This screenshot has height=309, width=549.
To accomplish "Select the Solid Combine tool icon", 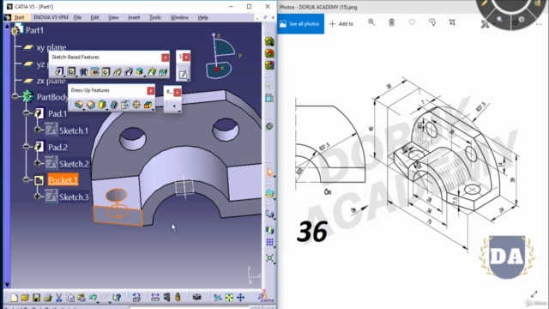I will [x=140, y=71].
